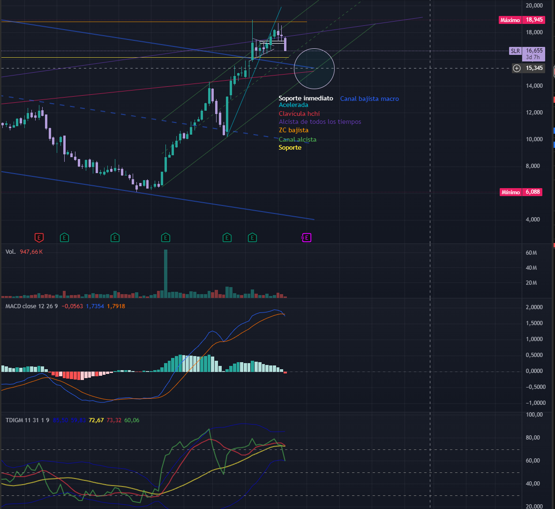Click the 'Canal bajista macro' text label
Viewport: 555px width, 509px height.
(x=369, y=99)
